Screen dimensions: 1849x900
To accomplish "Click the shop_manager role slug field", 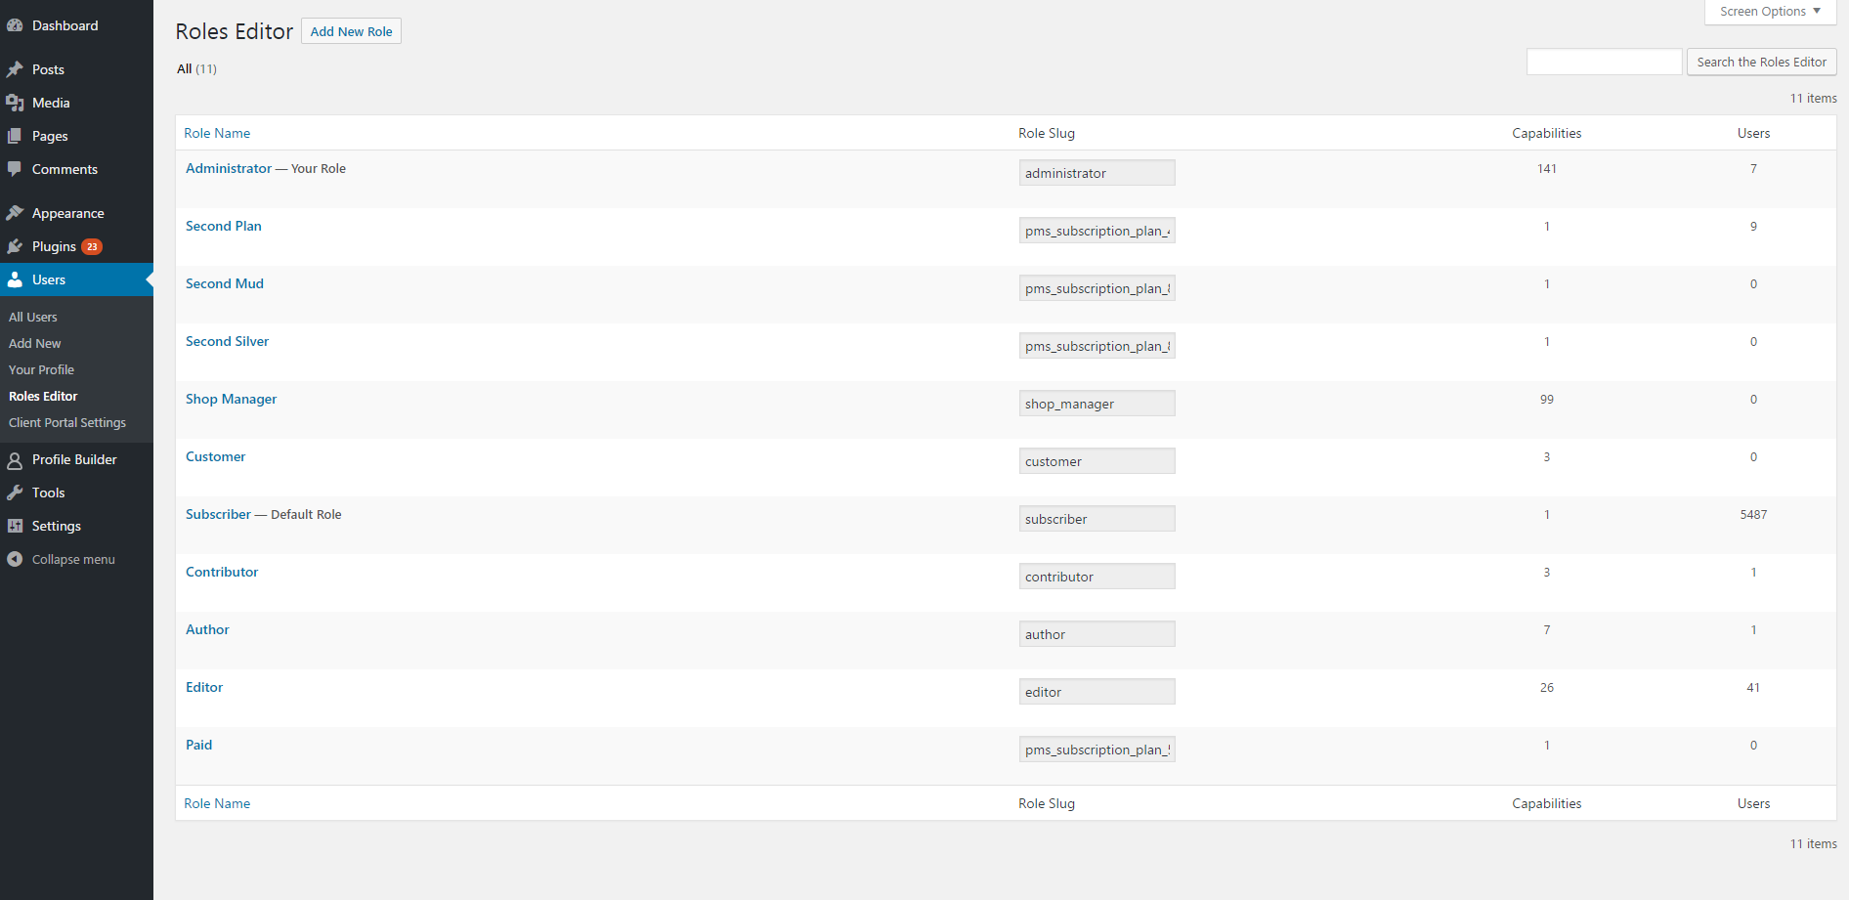I will 1096,404.
